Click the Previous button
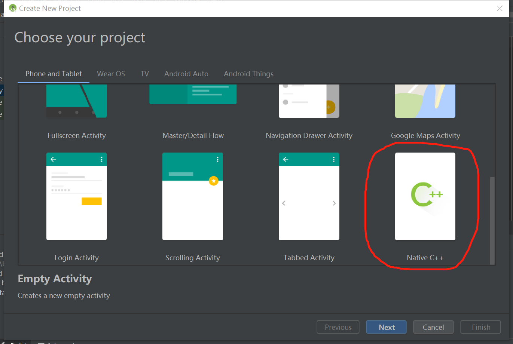Screen dimensions: 513x344 (338, 327)
